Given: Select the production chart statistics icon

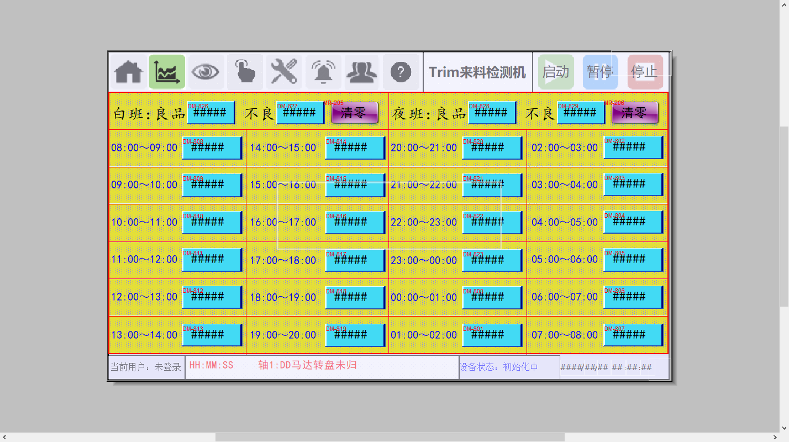Looking at the screenshot, I should tap(167, 72).
